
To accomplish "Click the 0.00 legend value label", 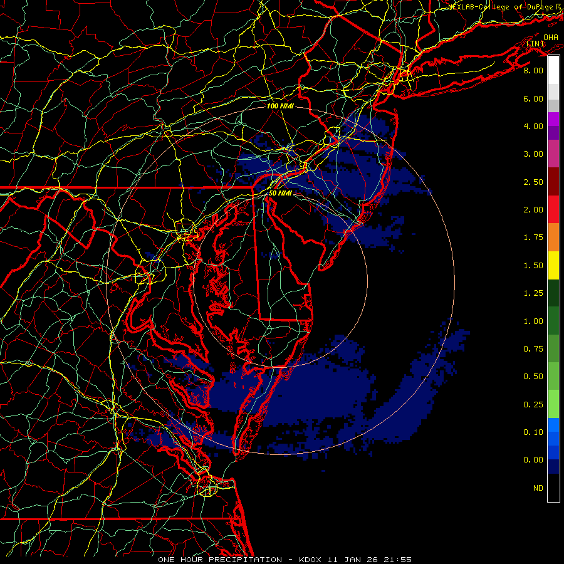I will coord(533,460).
